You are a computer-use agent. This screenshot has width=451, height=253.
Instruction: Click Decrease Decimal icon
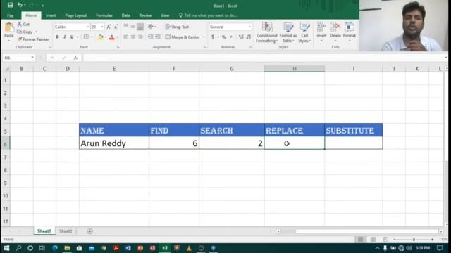point(249,37)
